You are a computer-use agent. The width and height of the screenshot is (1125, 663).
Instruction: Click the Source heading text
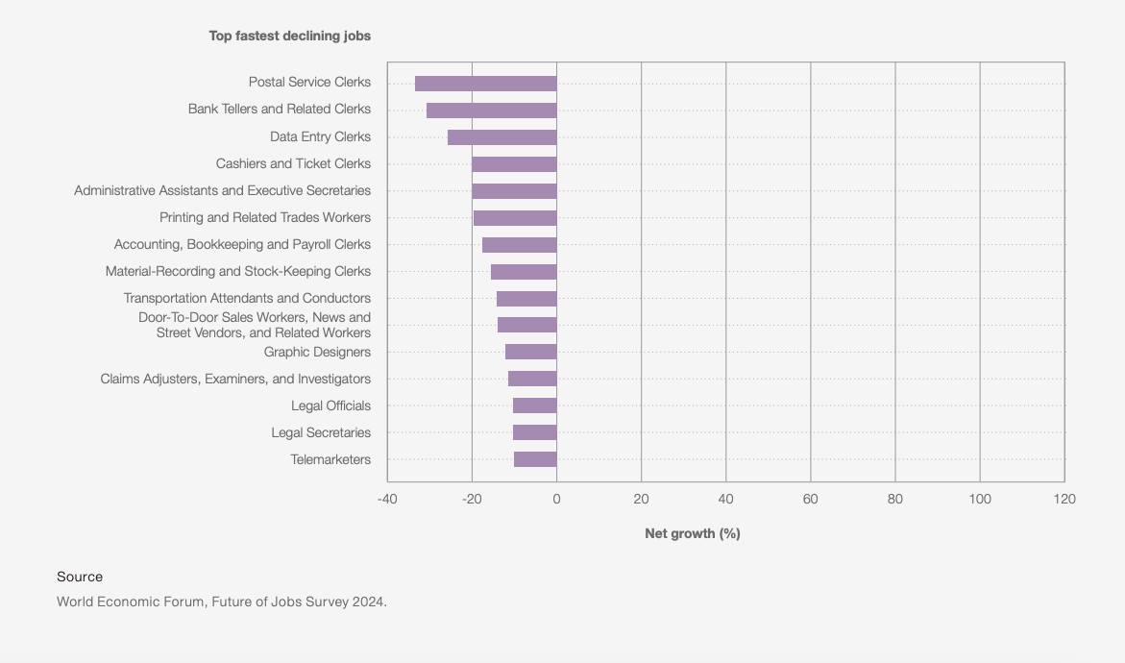point(80,577)
